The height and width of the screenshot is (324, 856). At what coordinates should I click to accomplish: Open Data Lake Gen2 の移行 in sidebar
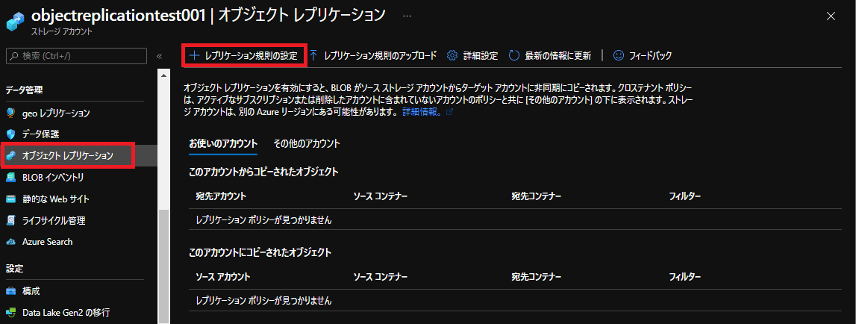click(66, 313)
